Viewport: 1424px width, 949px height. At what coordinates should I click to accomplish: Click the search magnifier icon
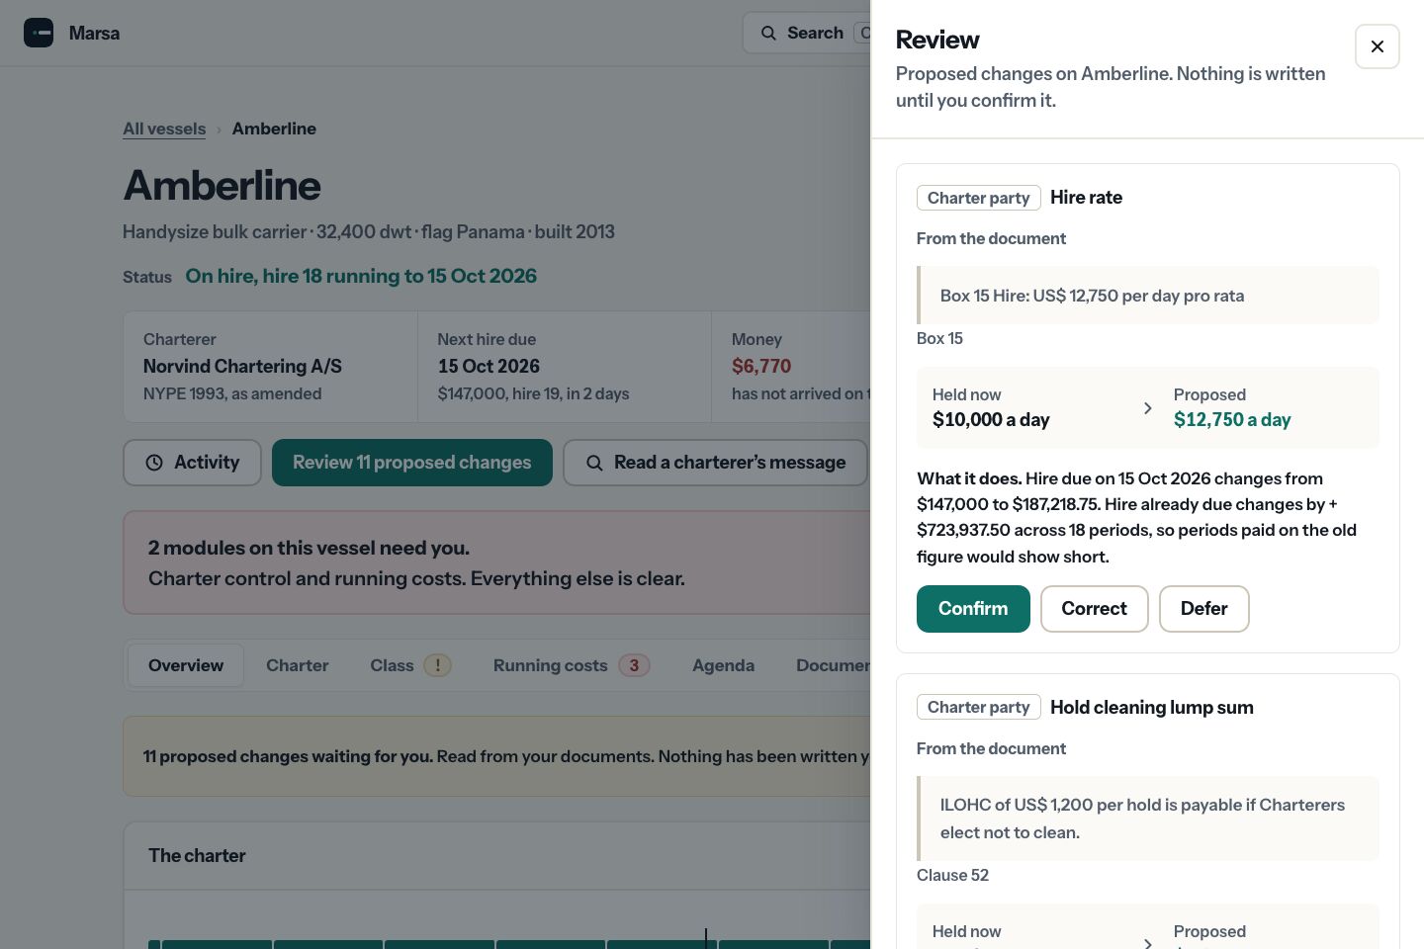(x=768, y=33)
